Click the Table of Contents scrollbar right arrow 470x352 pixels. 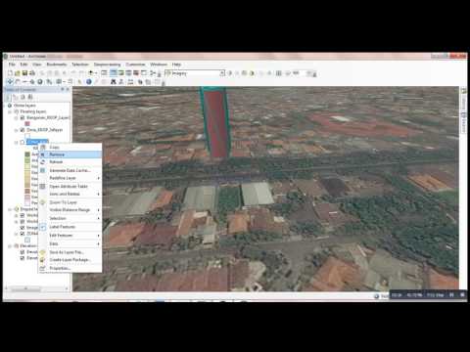67,288
